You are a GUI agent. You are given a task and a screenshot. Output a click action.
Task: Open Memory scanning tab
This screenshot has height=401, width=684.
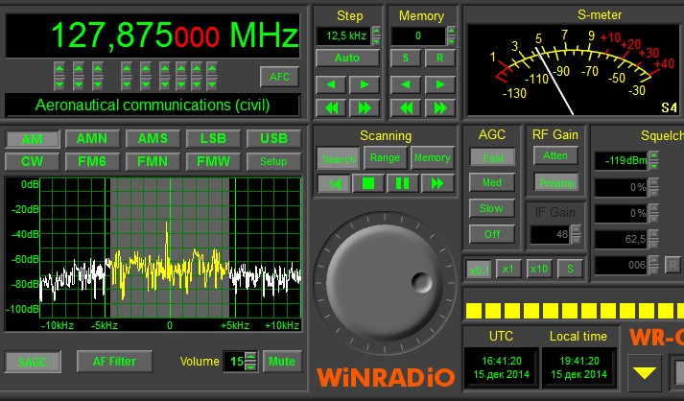(433, 157)
